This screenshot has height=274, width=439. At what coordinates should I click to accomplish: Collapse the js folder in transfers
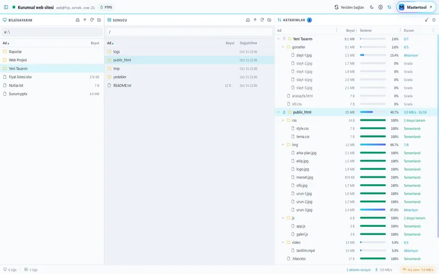(x=283, y=218)
